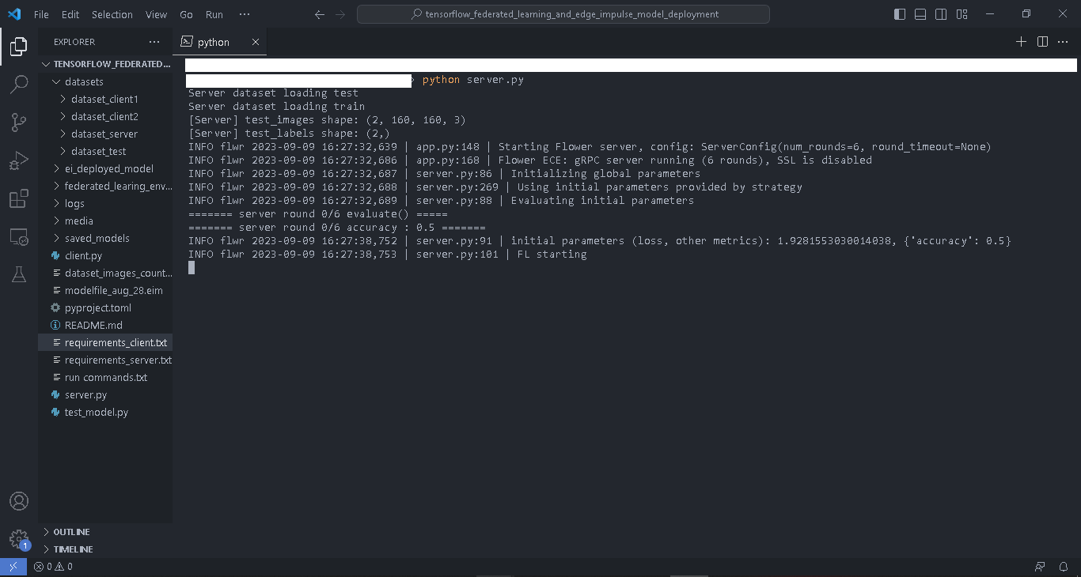Expand the ei_deployed_model folder
This screenshot has height=577, width=1081.
105,168
